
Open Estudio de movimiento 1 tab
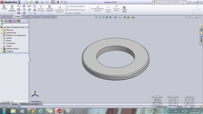pyautogui.click(x=31, y=104)
